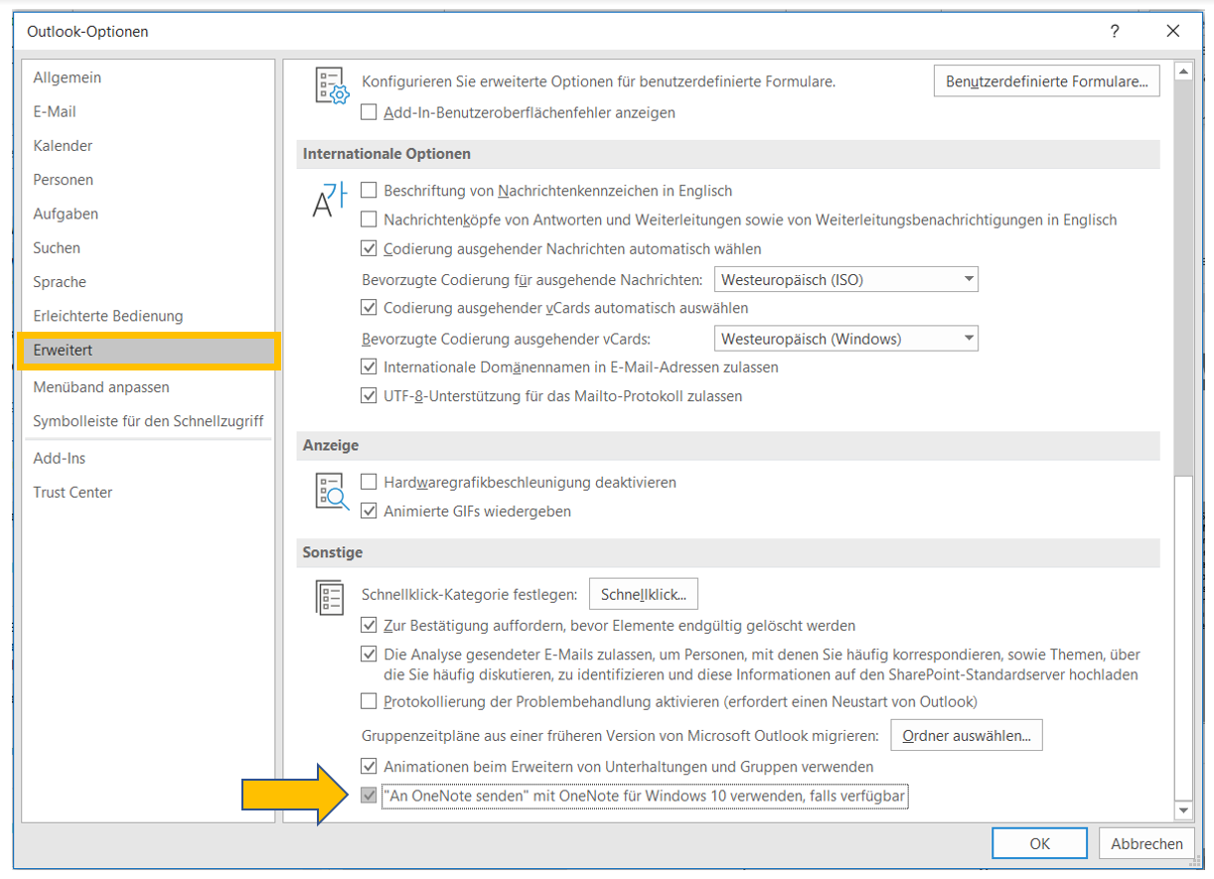Open the help question mark button
The image size is (1214, 879).
(1115, 32)
